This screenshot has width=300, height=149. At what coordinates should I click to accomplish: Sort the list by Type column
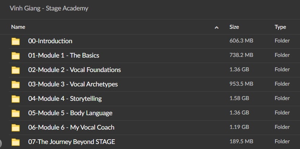(x=280, y=27)
